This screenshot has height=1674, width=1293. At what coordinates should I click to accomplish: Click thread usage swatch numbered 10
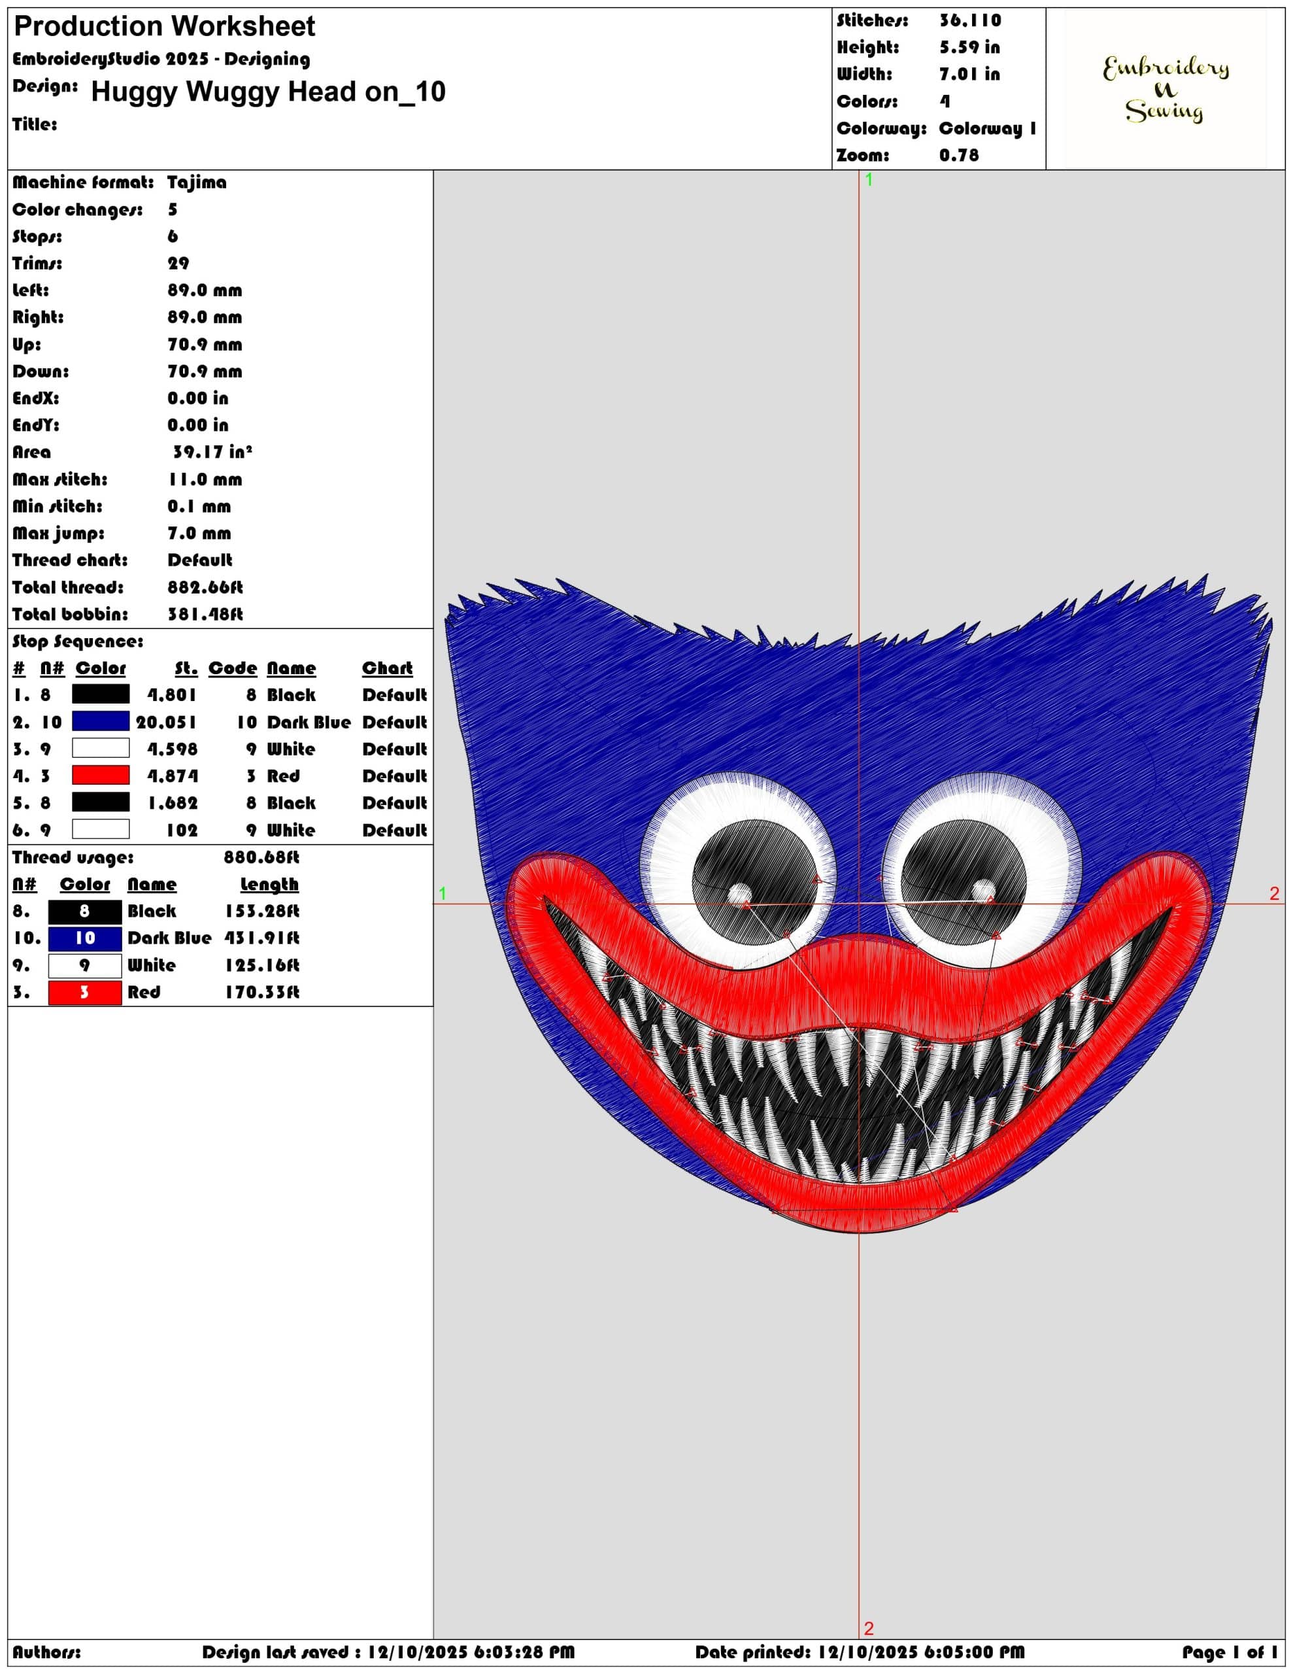click(x=85, y=938)
